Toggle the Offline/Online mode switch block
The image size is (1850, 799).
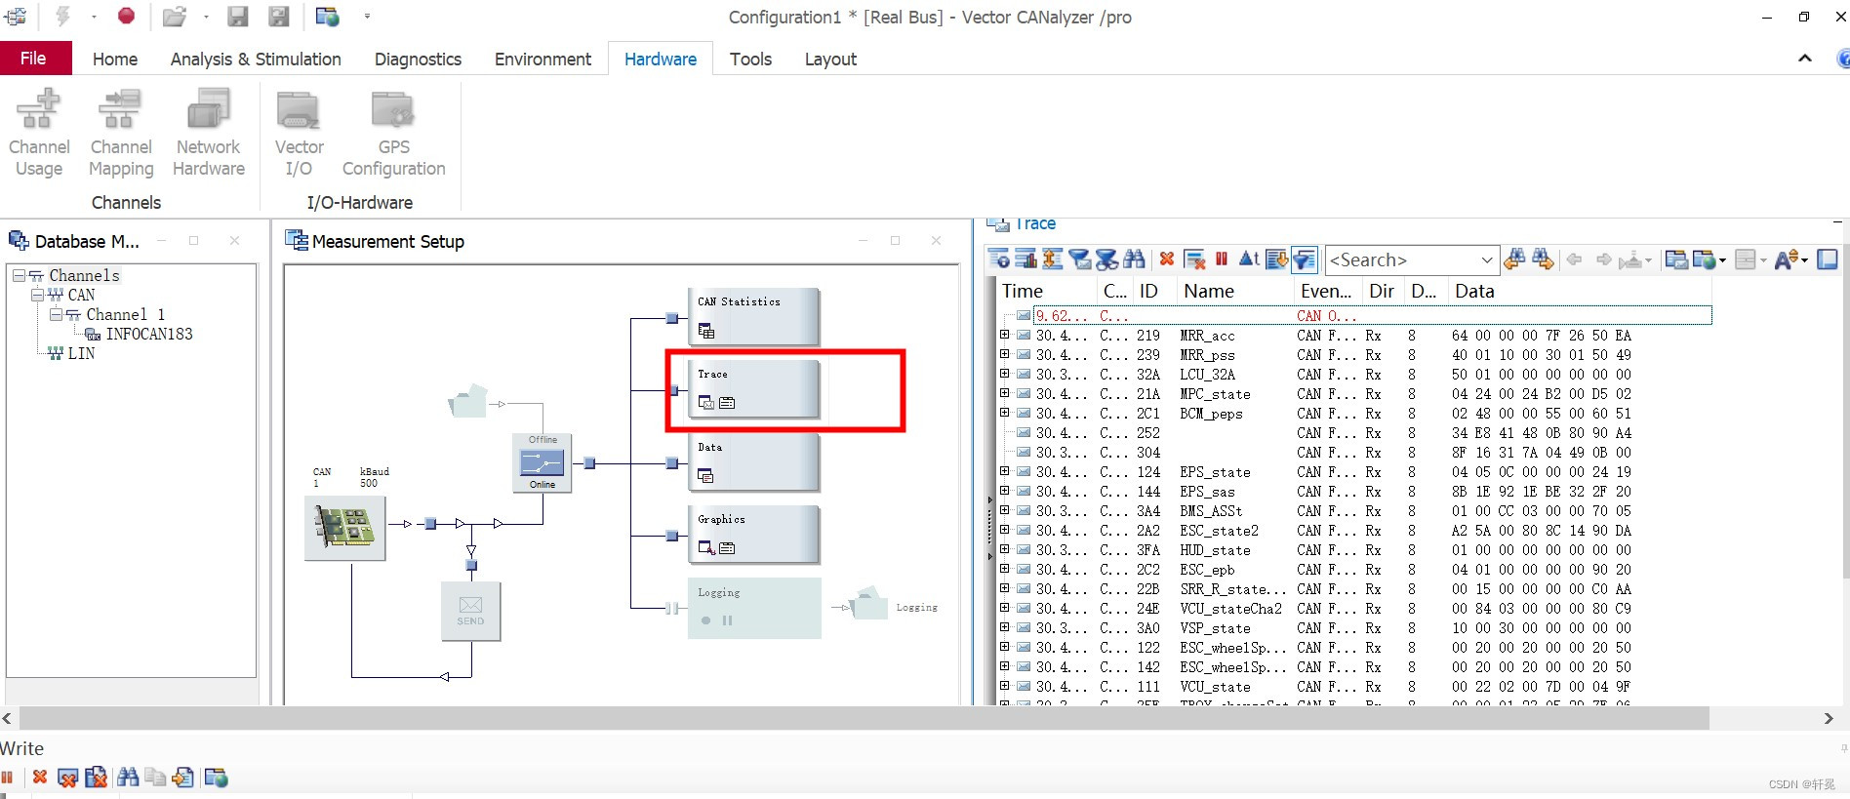click(x=542, y=462)
